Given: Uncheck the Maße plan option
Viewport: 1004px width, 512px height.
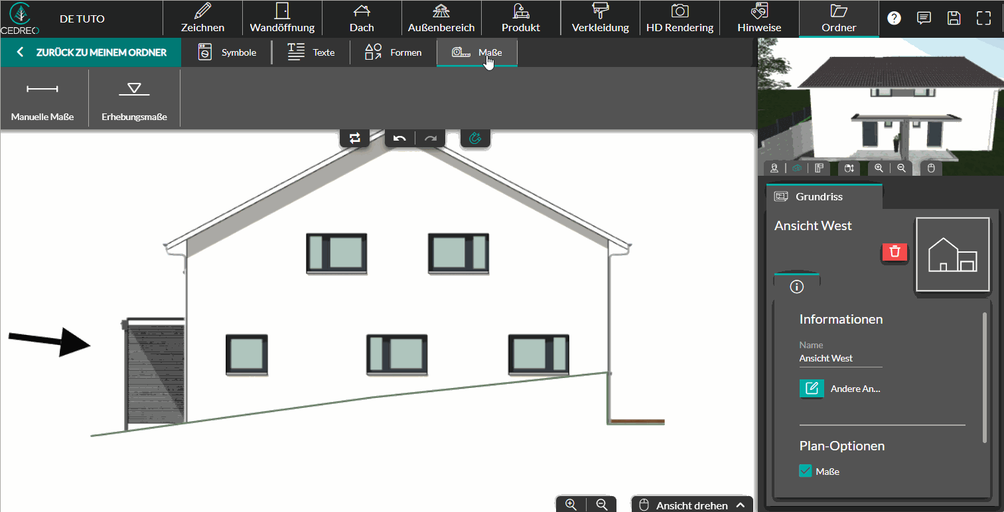Looking at the screenshot, I should tap(806, 471).
